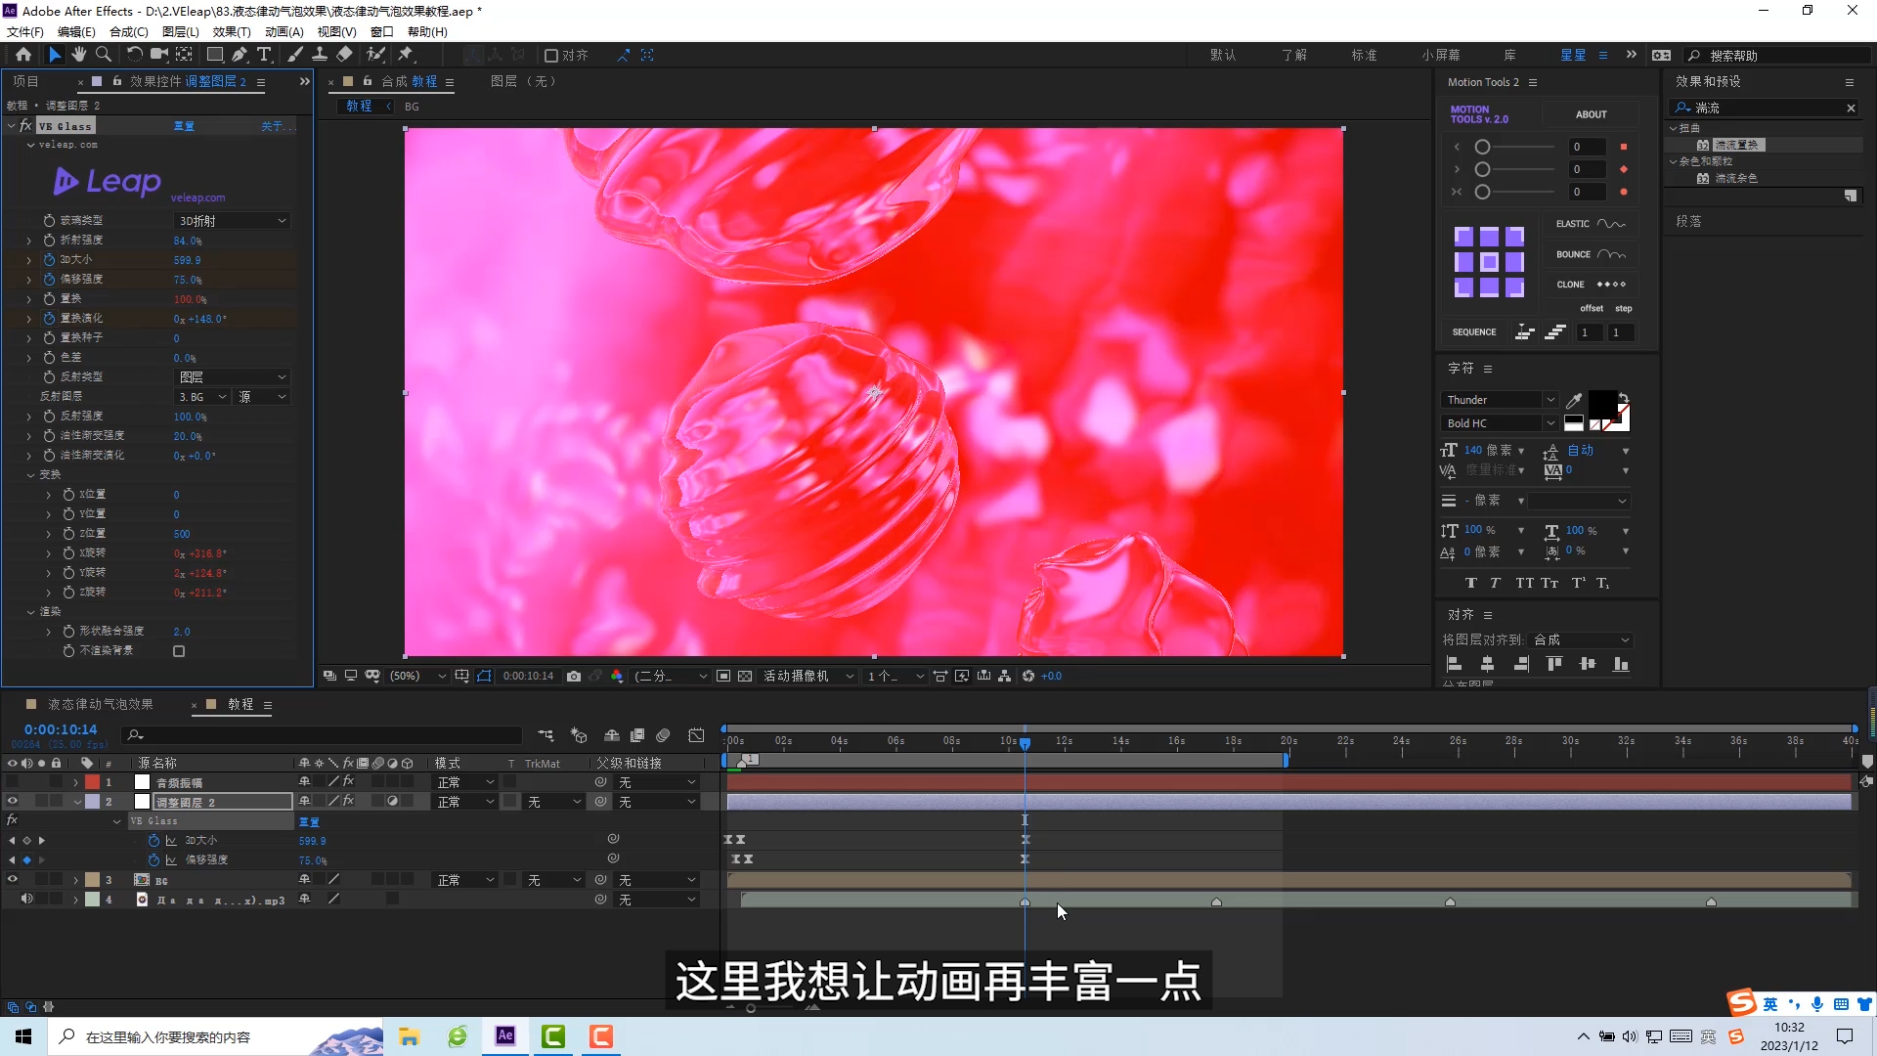The image size is (1877, 1056).
Task: Open the 文件(F) menu
Action: pos(25,32)
